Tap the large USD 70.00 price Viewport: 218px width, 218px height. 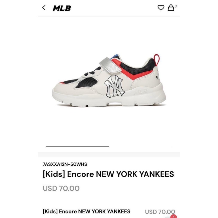point(61,188)
